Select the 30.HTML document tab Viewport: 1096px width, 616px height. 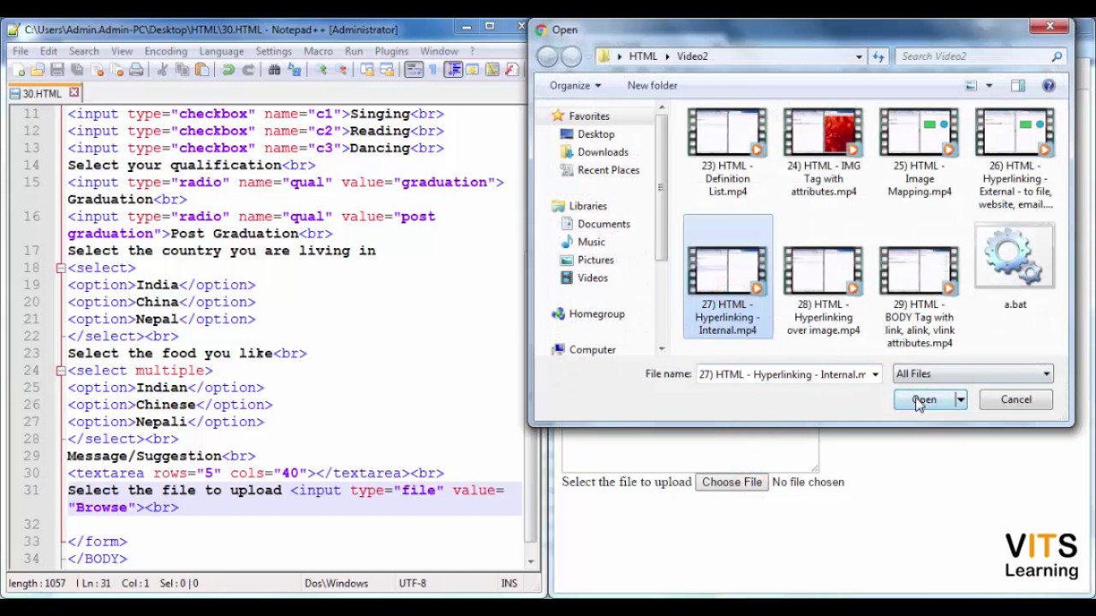tap(44, 93)
